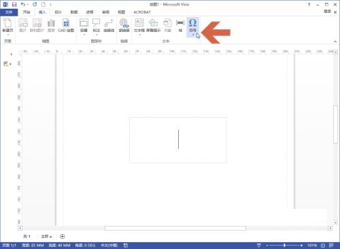
Task: Click the scroll-down arrow of the vertical scrollbar
Action: pyautogui.click(x=335, y=223)
